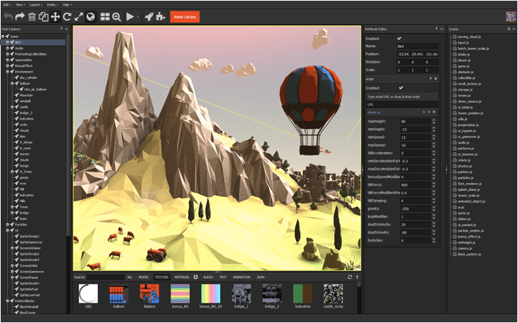Click the script component help icon
The image size is (518, 323).
(x=431, y=79)
